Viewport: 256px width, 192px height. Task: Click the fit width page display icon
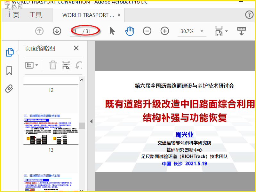coord(219,31)
